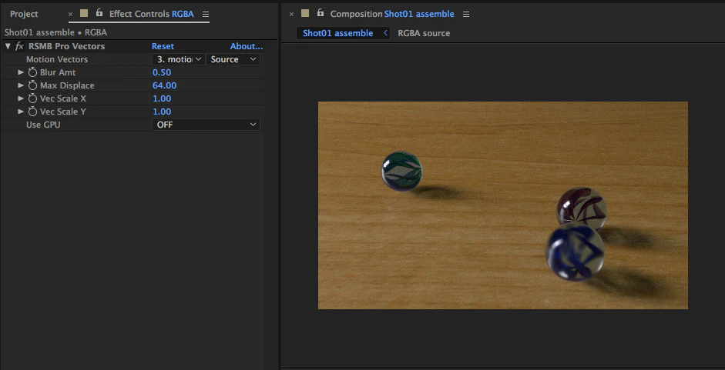Click the Max Displace value 64.00

(165, 85)
